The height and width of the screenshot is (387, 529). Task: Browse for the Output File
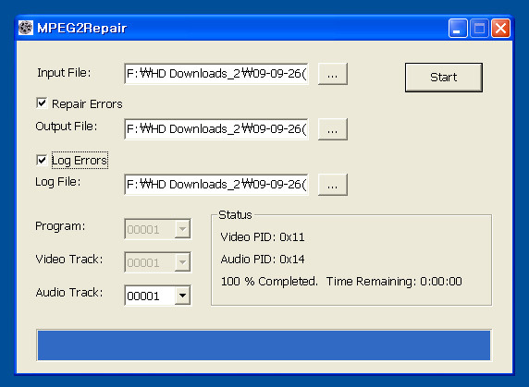(333, 129)
